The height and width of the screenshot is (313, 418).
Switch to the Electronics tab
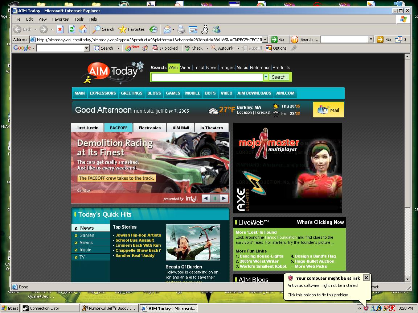149,128
